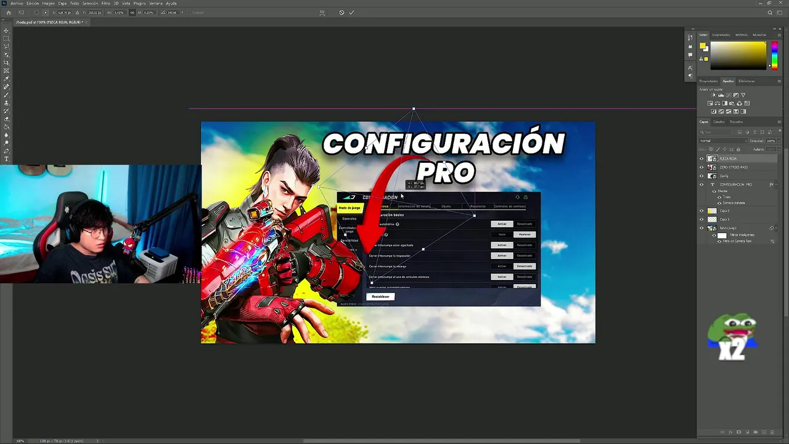This screenshot has height=444, width=789.
Task: Switch to the Muestras tab
Action: click(x=759, y=35)
